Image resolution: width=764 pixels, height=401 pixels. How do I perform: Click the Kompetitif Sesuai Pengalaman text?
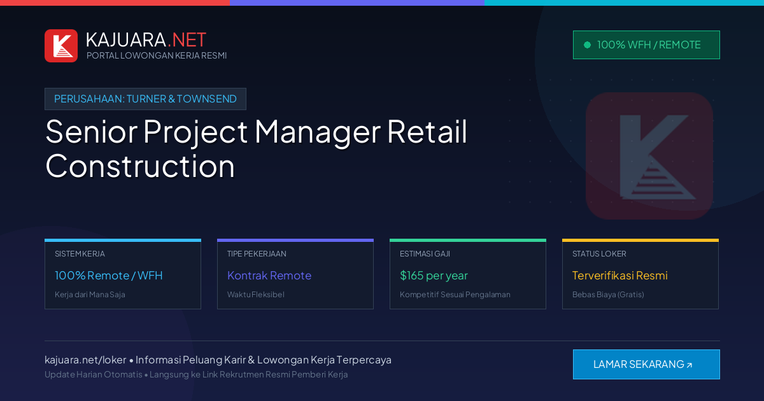[x=455, y=295]
